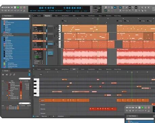The height and width of the screenshot is (123, 155).
Task: Click the piano keyboard in the MIDI editor
Action: tap(36, 87)
